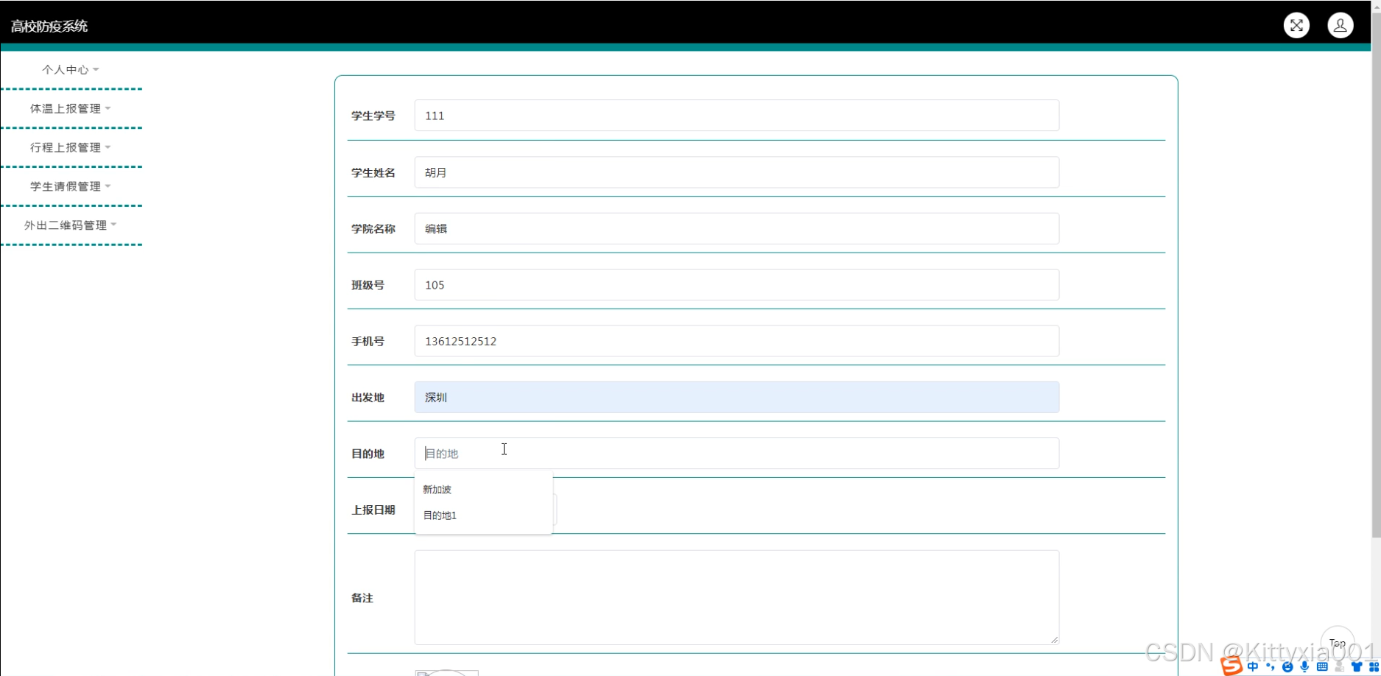
Task: Click inside the 备注 textarea
Action: click(x=737, y=597)
